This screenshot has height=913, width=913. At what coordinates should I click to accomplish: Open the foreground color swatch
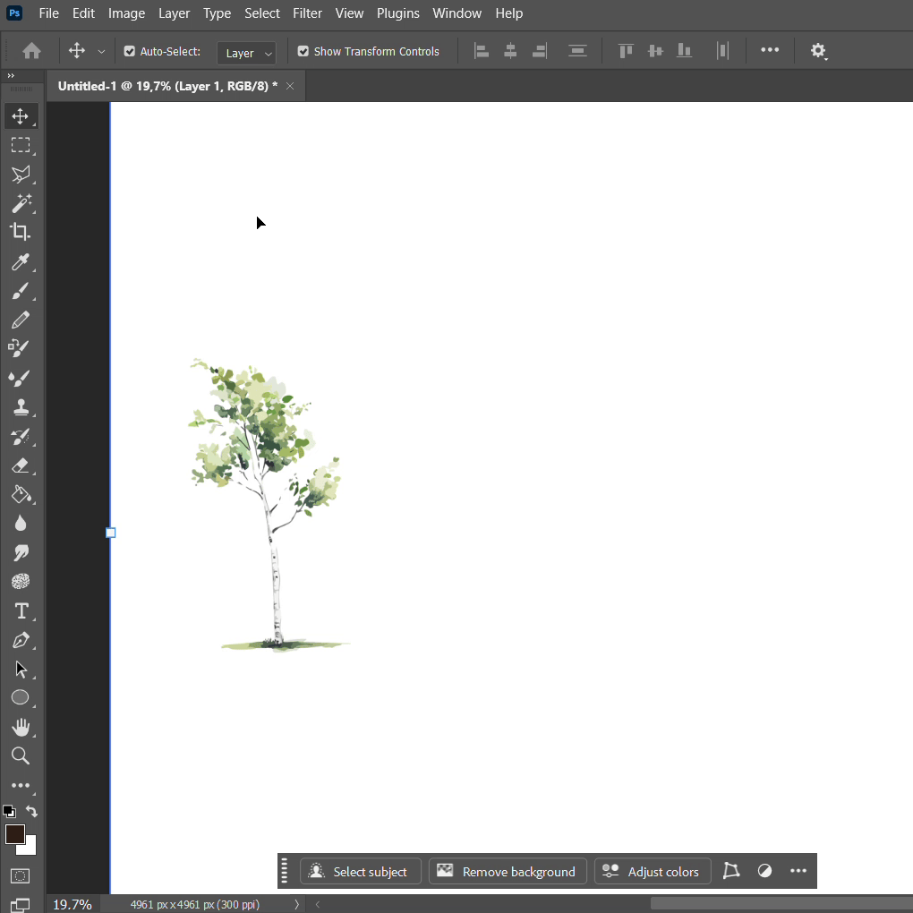click(x=14, y=834)
